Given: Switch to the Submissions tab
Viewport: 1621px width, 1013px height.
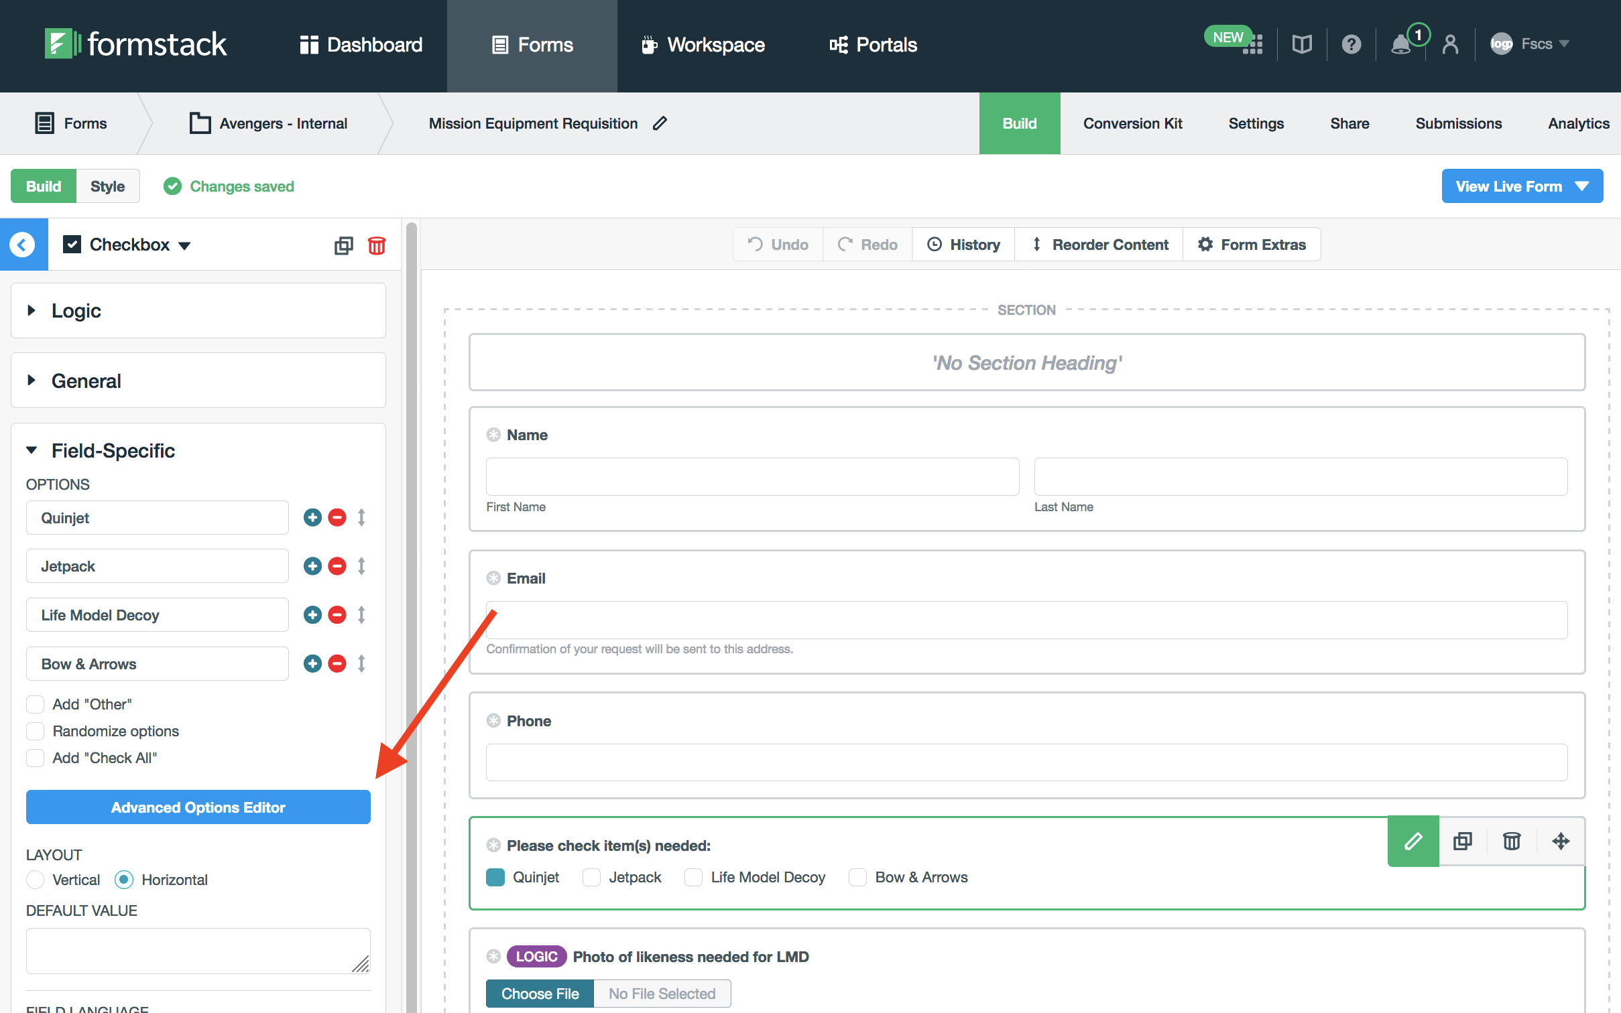Looking at the screenshot, I should (1458, 123).
